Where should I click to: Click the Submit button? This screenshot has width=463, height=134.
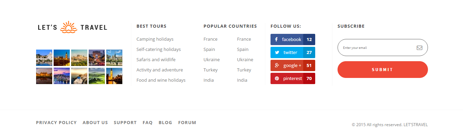[383, 70]
